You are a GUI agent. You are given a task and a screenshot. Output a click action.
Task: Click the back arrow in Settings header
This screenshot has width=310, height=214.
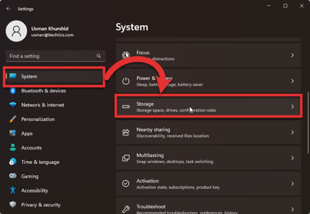coord(8,8)
